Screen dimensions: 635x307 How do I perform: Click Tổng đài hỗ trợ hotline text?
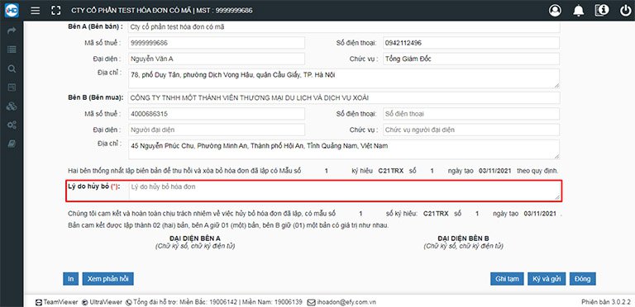pyautogui.click(x=214, y=302)
